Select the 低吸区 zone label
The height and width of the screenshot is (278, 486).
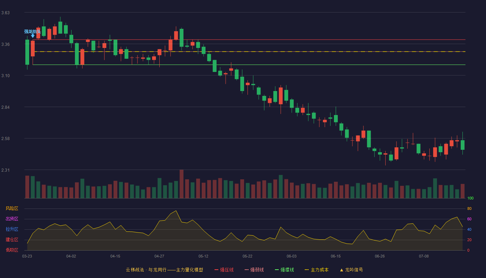click(x=12, y=250)
